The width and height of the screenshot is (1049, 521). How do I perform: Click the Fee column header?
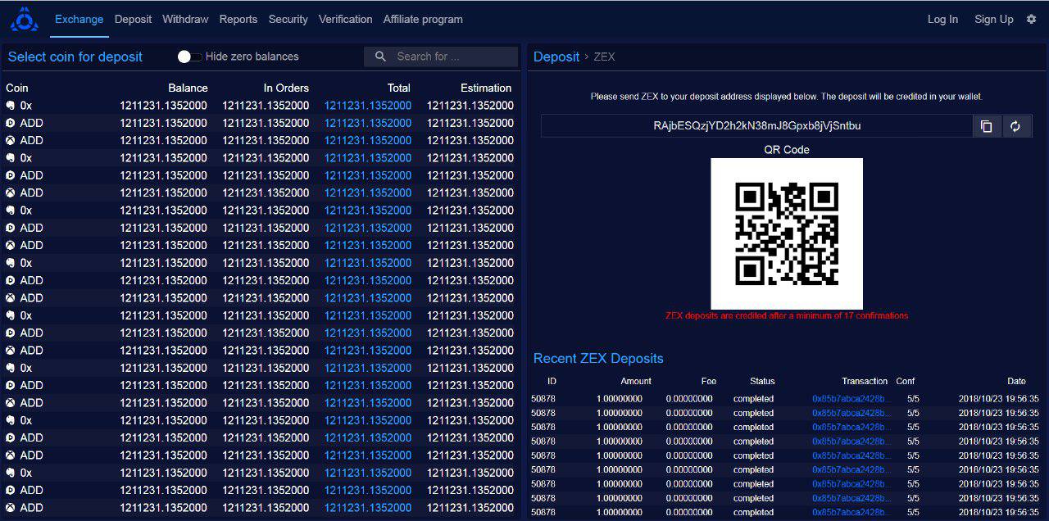(x=709, y=381)
